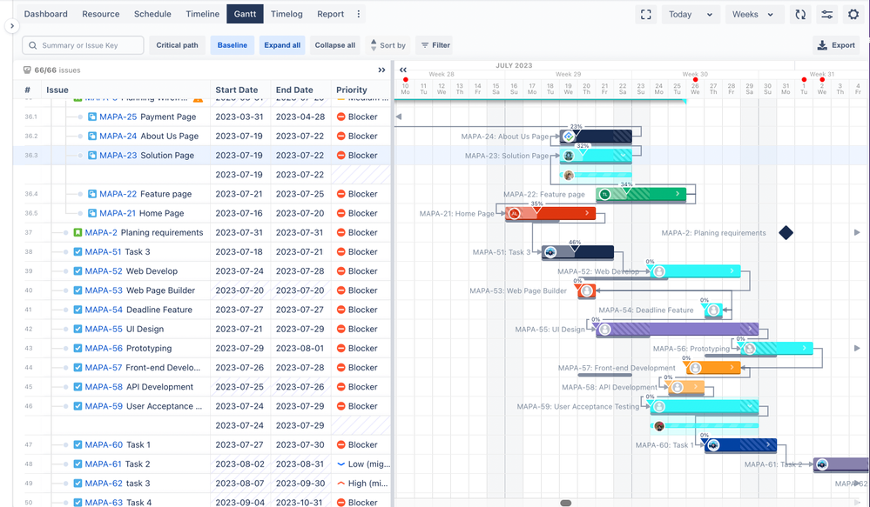This screenshot has width=870, height=507.
Task: Enter fullscreen mode
Action: pos(645,14)
